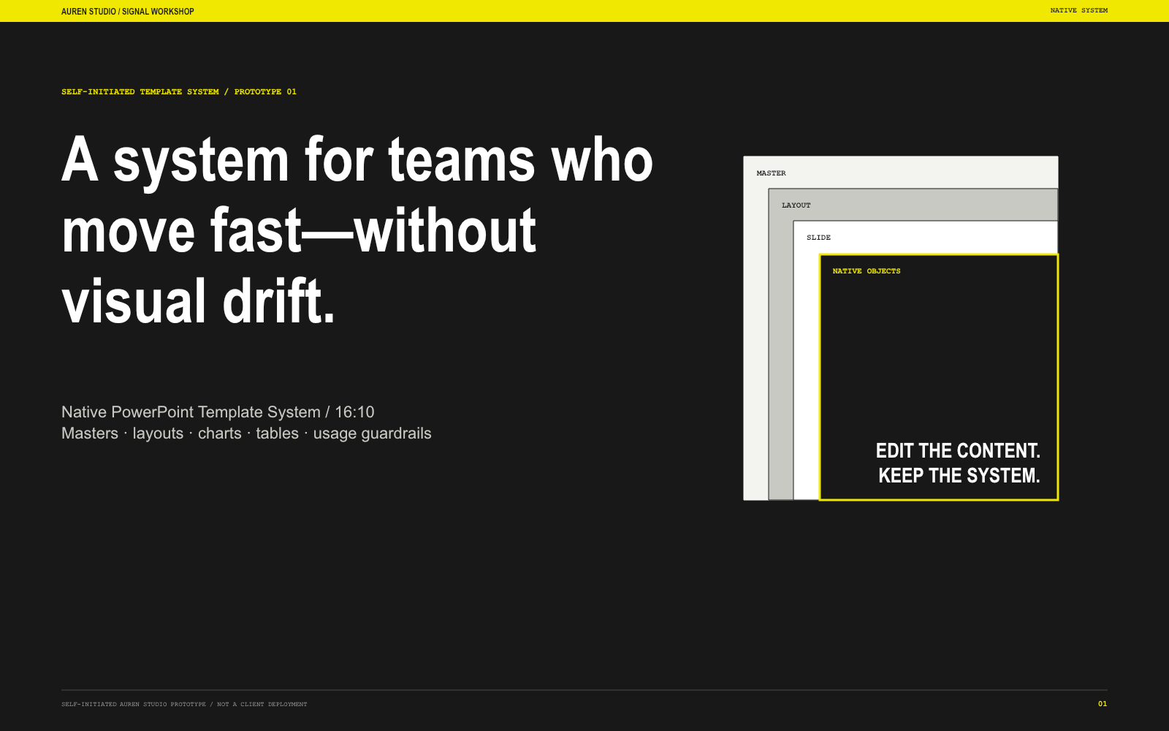This screenshot has height=731, width=1169.
Task: Select the main headline about visual drift
Action: pyautogui.click(x=357, y=230)
